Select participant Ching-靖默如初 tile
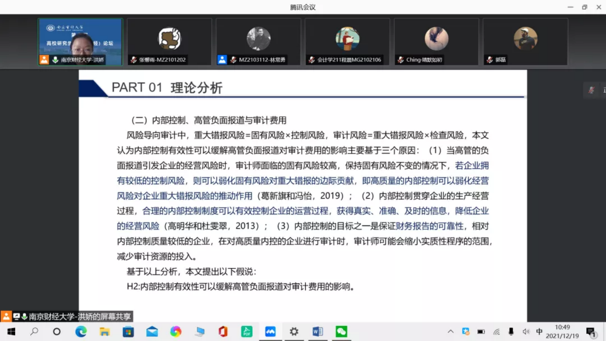Screen dimensions: 606x341 coord(436,42)
